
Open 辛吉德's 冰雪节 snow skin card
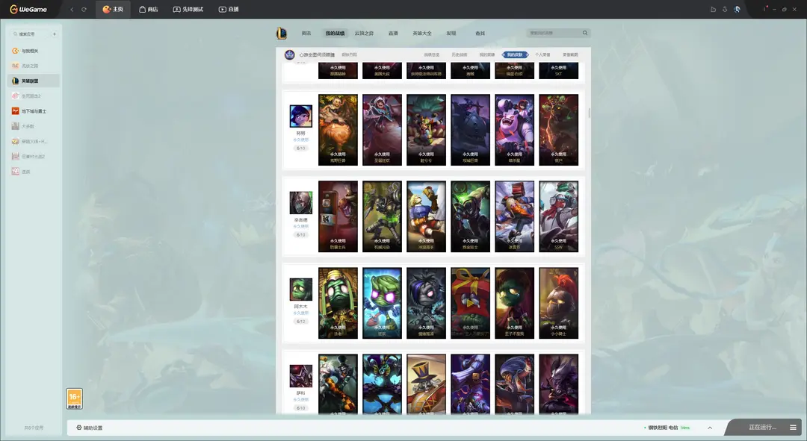[x=515, y=216]
